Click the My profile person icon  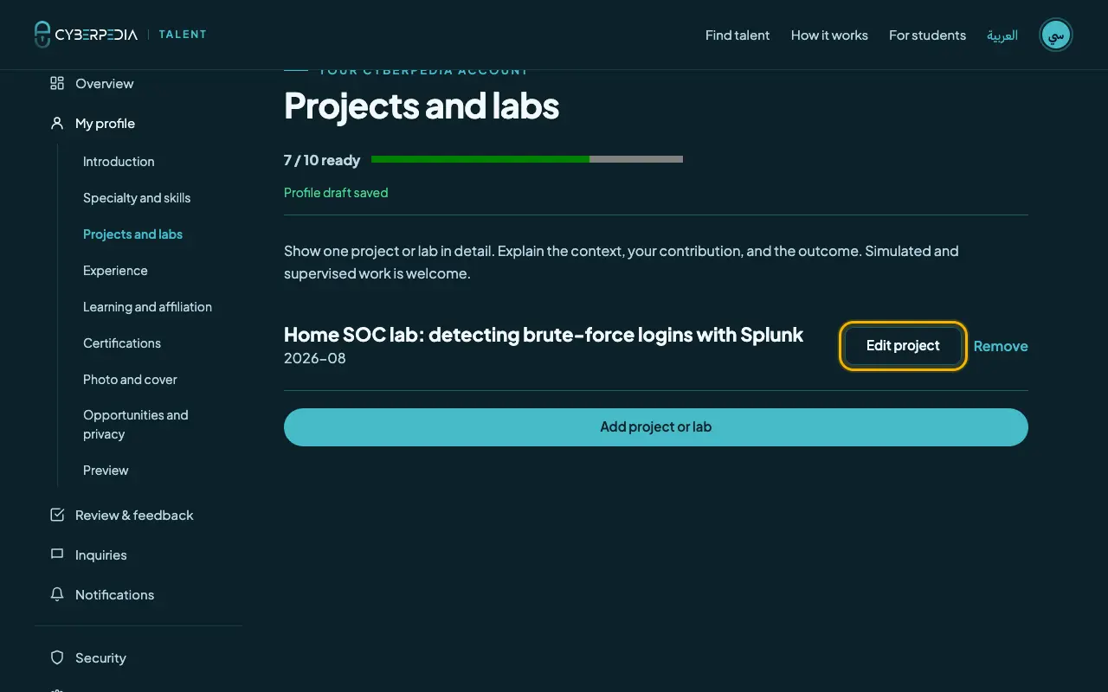tap(57, 123)
